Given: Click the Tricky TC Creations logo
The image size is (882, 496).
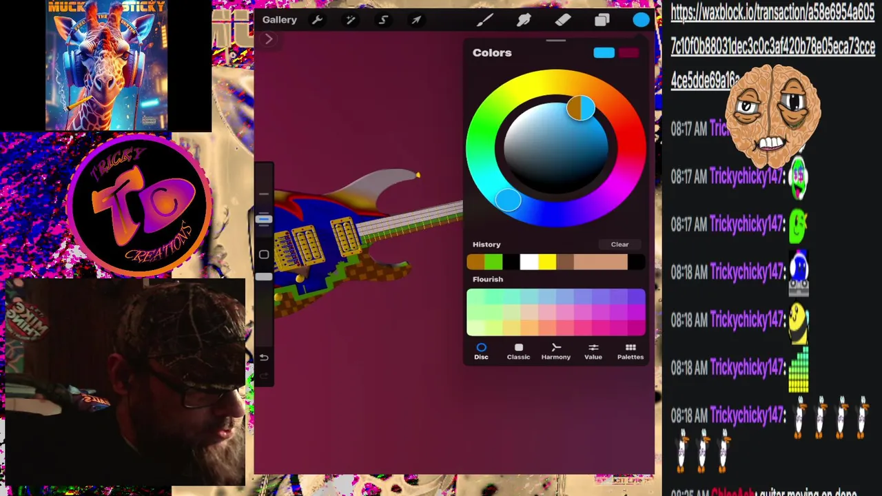Looking at the screenshot, I should (140, 205).
